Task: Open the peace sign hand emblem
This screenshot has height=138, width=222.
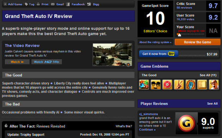Action: pyautogui.click(x=179, y=84)
